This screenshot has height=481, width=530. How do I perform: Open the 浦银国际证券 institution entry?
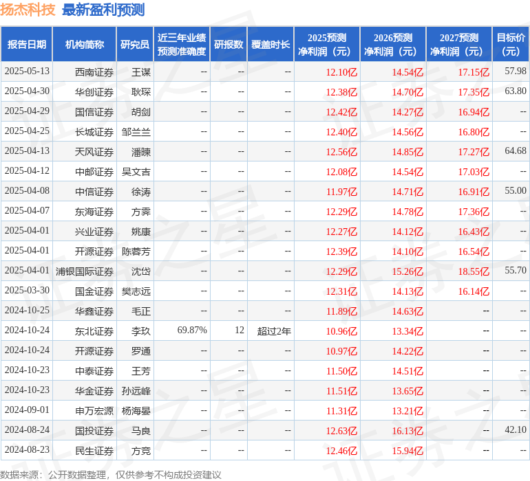(85, 271)
